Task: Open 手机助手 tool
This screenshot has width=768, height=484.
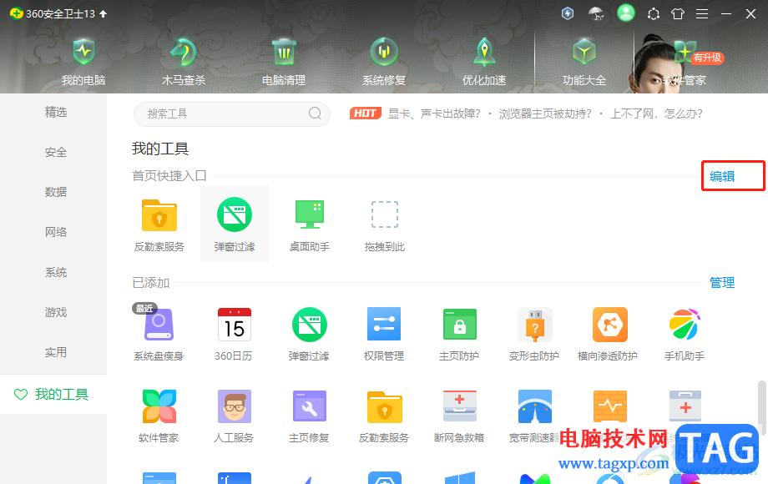Action: click(685, 334)
